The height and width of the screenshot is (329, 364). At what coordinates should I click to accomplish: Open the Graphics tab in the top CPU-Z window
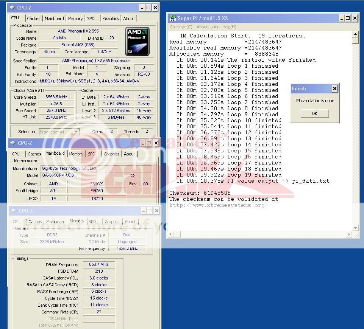tap(111, 19)
